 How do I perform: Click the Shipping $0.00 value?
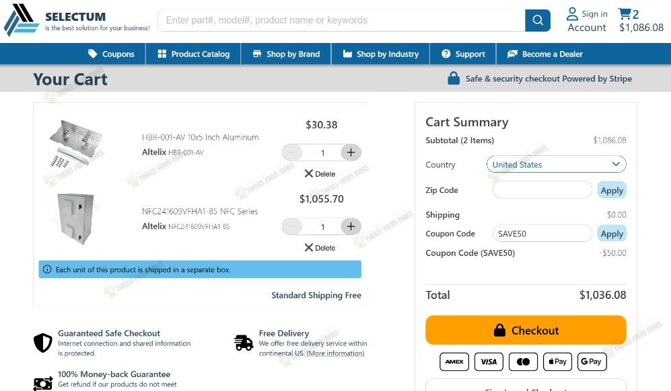point(616,214)
